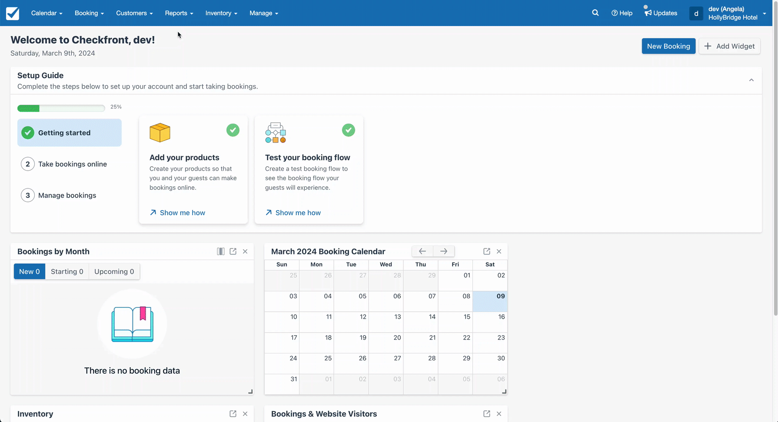Select March 24 in the Booking Calendar
The width and height of the screenshot is (778, 422).
coord(282,364)
